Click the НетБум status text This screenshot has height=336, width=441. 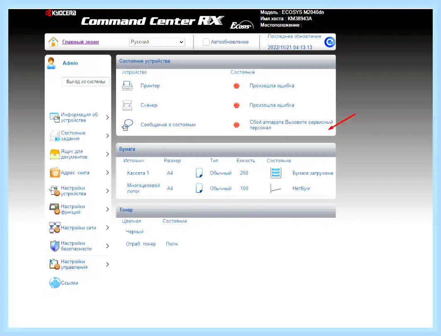point(301,188)
